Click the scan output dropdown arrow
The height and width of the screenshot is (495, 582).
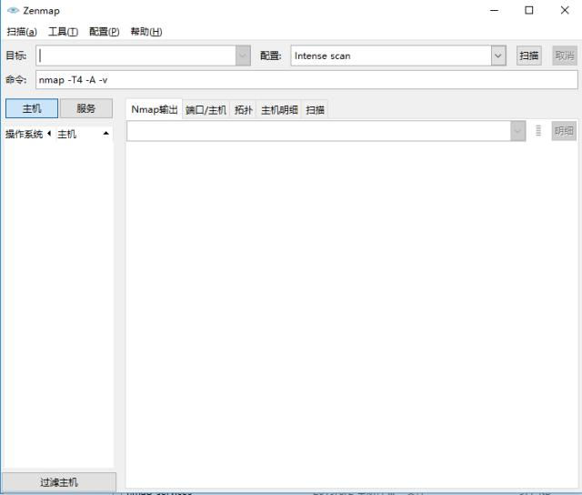(518, 131)
